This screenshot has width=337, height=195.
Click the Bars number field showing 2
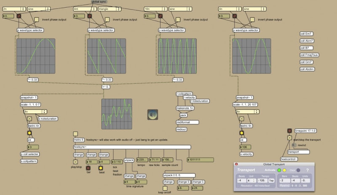[x=285, y=181]
